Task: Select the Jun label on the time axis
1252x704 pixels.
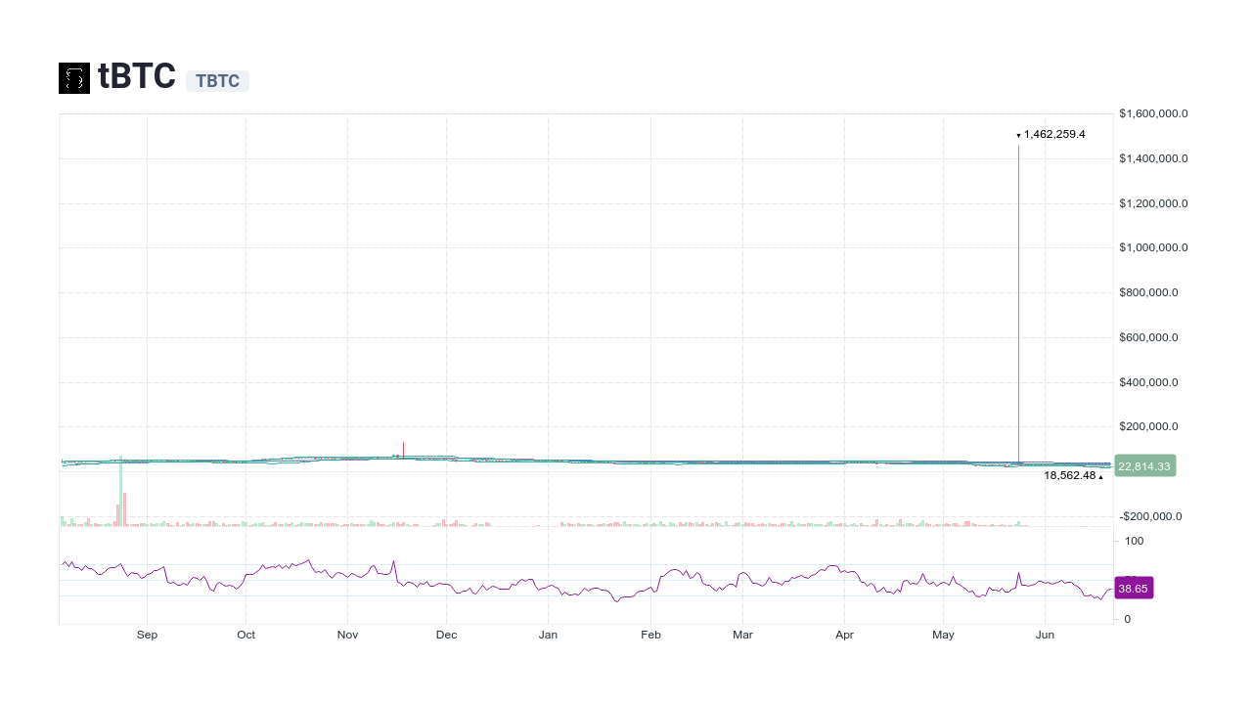Action: tap(1045, 635)
